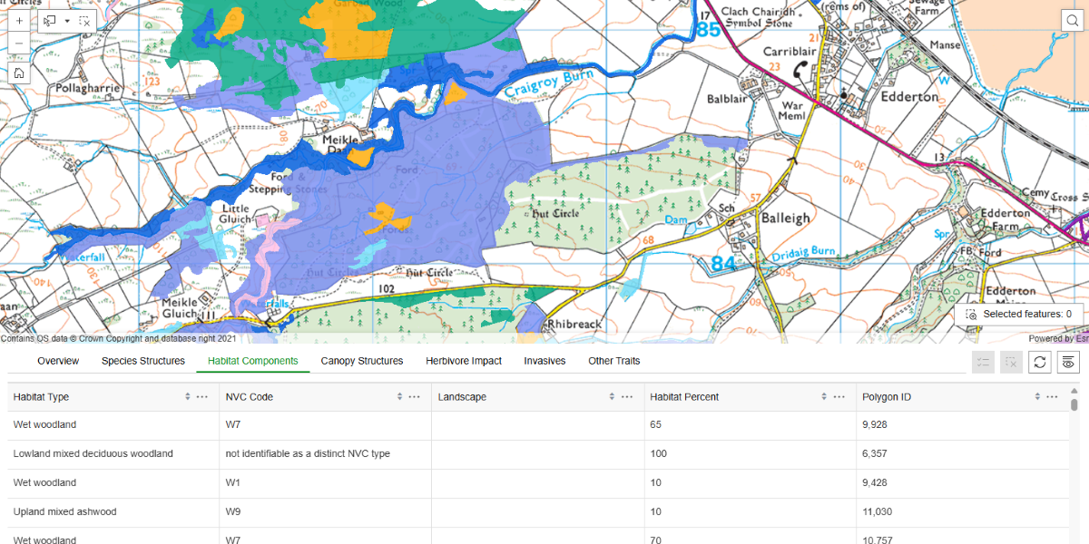Viewport: 1089px width, 544px height.
Task: Open Landscape column options menu
Action: pos(627,397)
